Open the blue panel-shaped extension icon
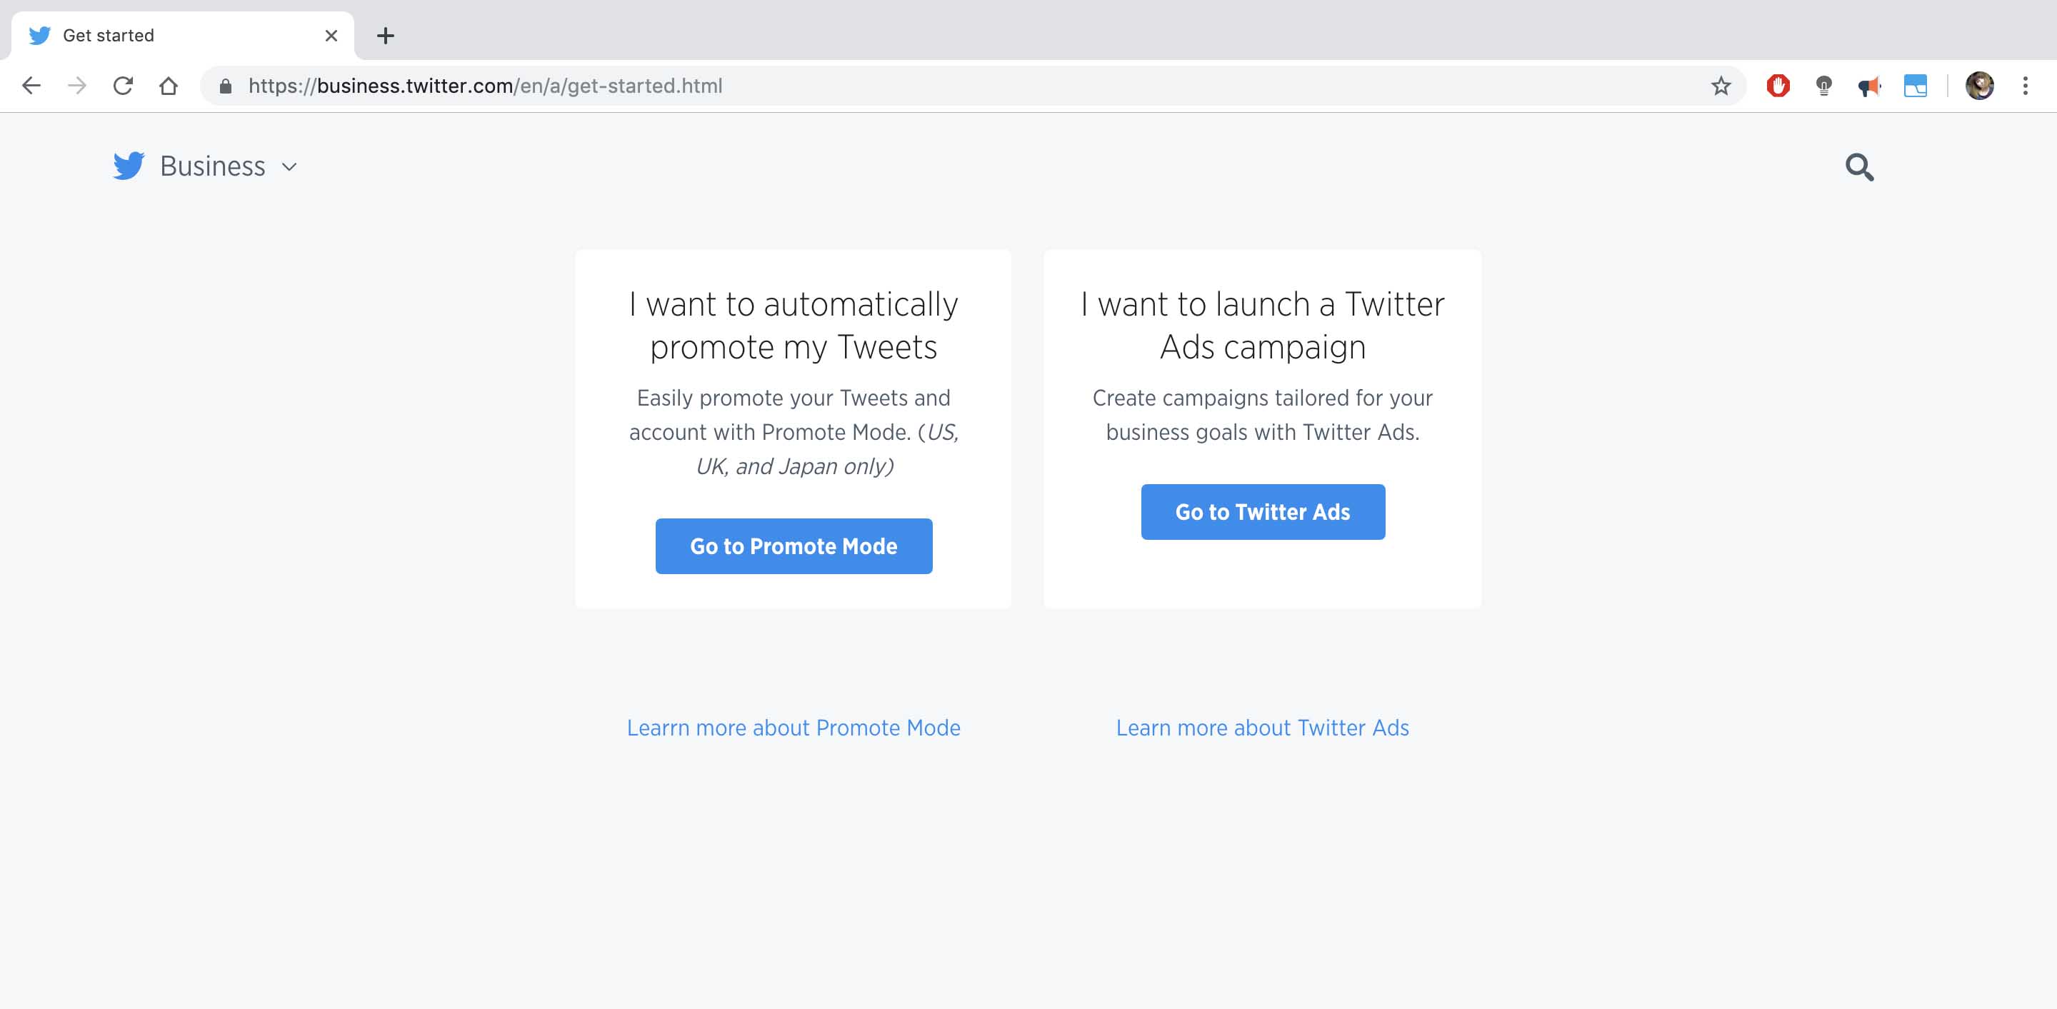Screen dimensions: 2057x1009 click(x=1916, y=86)
